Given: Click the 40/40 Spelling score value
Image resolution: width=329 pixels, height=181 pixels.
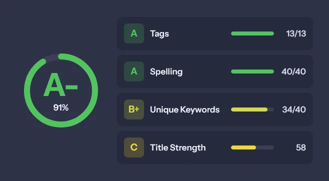Looking at the screenshot, I should coord(293,71).
